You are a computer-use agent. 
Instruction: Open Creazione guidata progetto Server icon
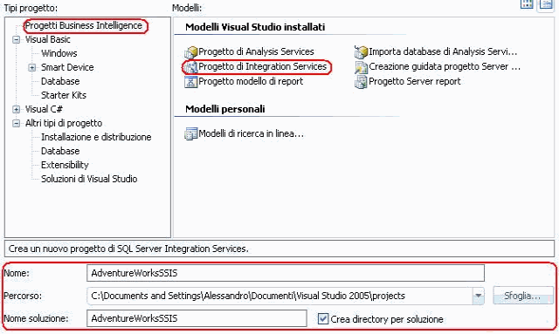[x=361, y=67]
